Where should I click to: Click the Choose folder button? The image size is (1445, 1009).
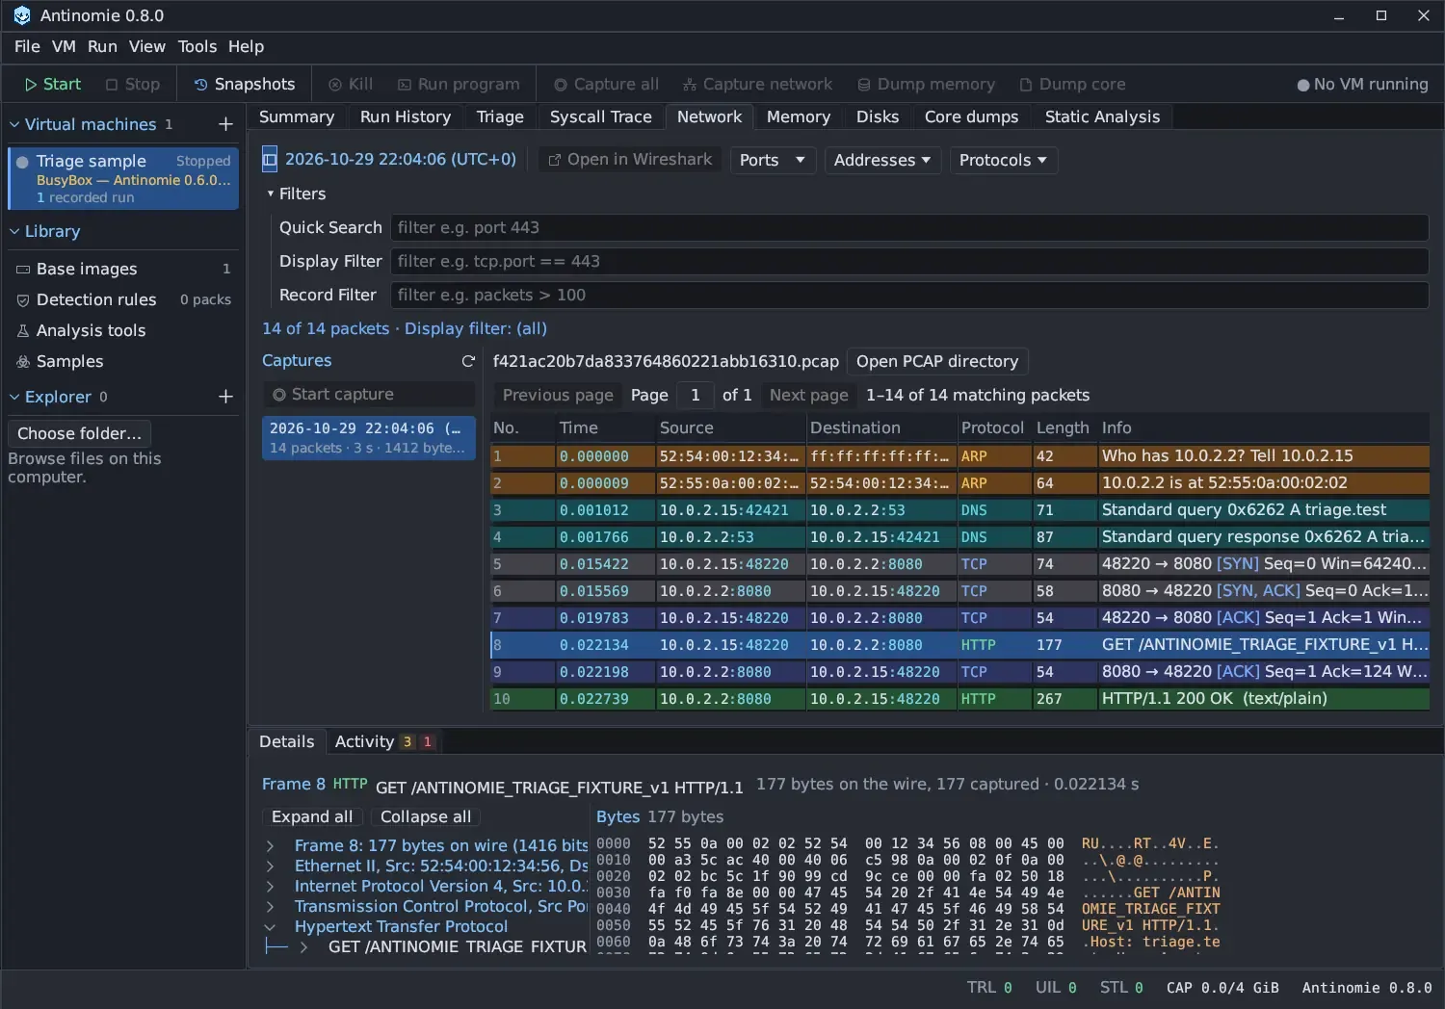pyautogui.click(x=79, y=433)
